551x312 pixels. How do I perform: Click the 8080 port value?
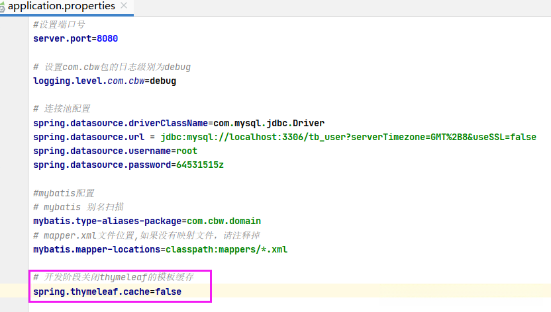[x=107, y=39]
